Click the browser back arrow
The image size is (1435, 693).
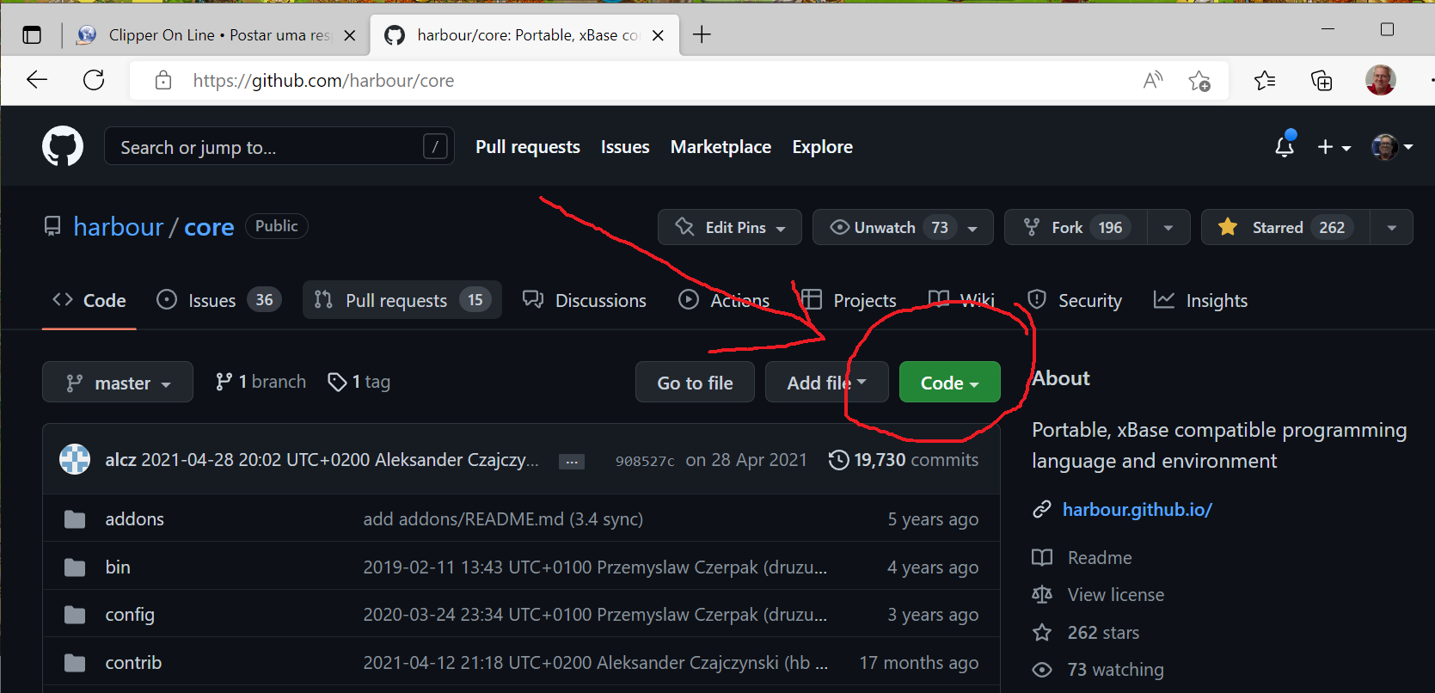37,80
